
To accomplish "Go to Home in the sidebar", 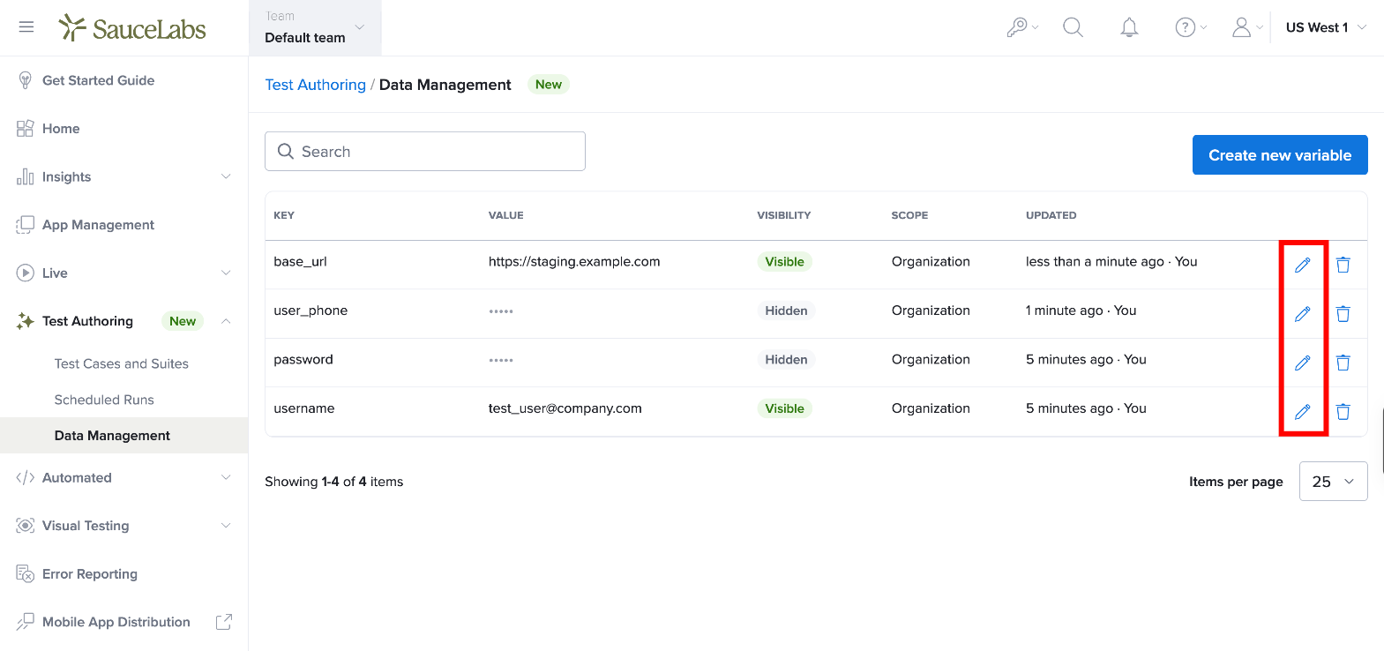I will 61,129.
